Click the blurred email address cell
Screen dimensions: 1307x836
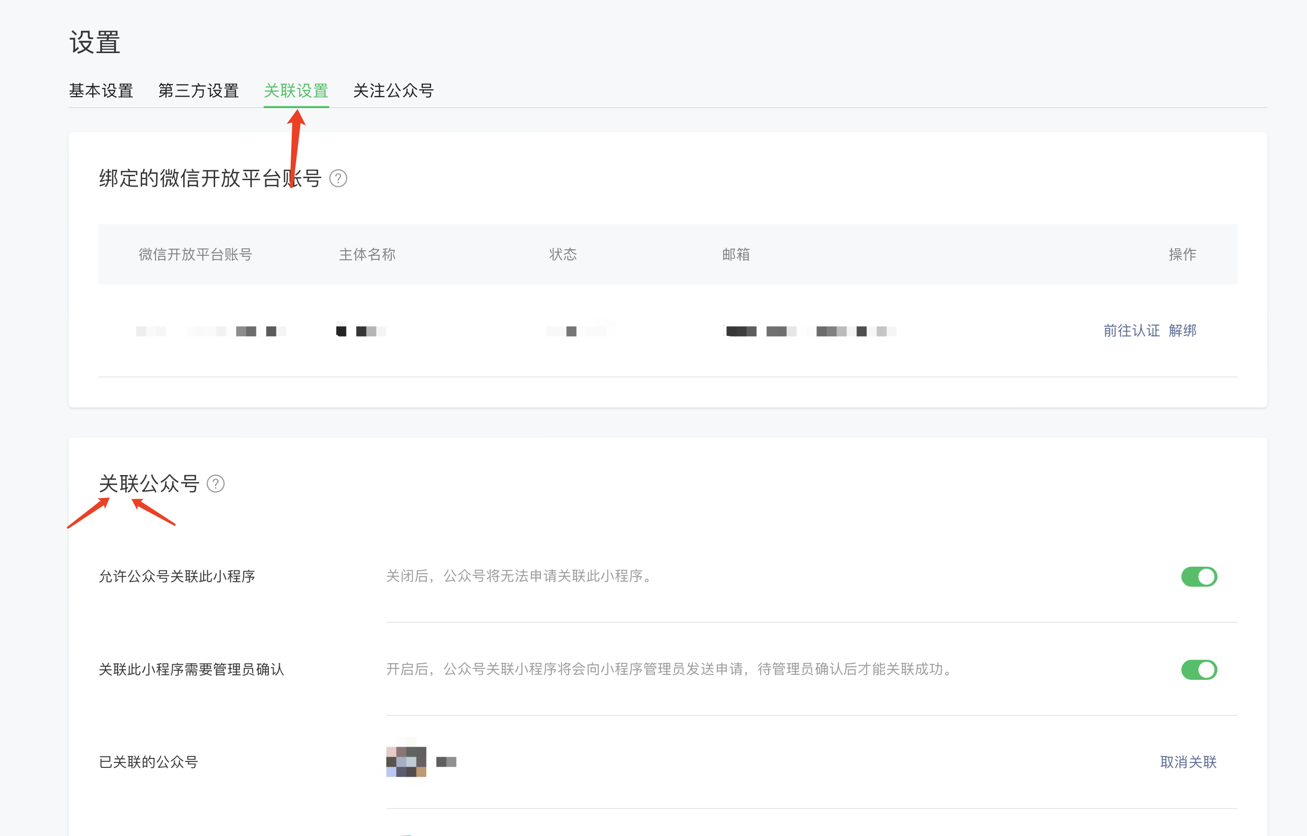coord(810,331)
